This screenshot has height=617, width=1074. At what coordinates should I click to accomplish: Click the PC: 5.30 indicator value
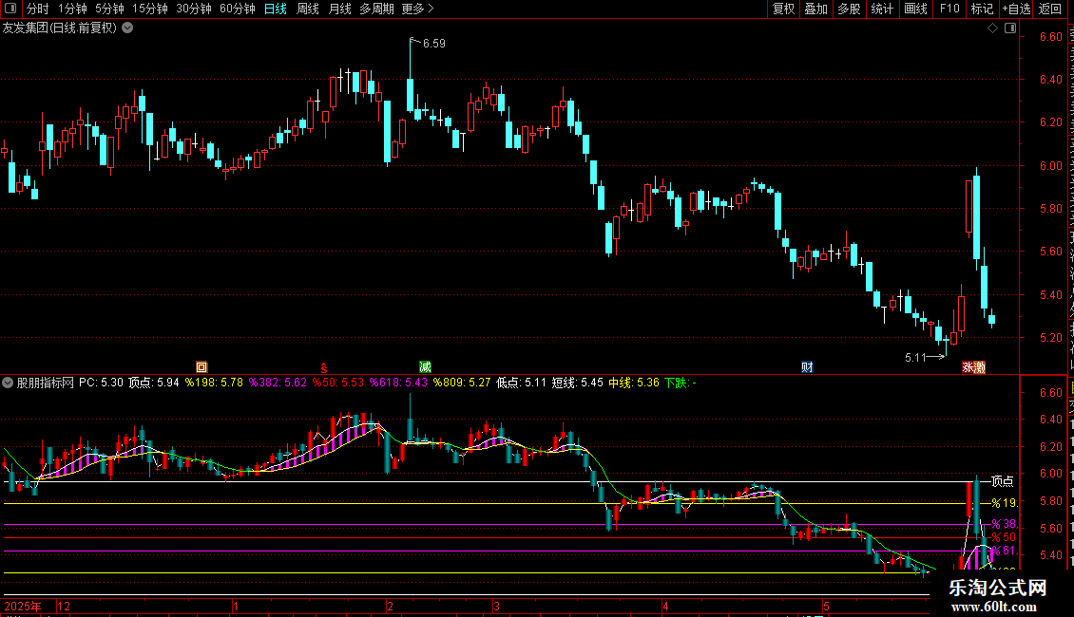click(102, 383)
